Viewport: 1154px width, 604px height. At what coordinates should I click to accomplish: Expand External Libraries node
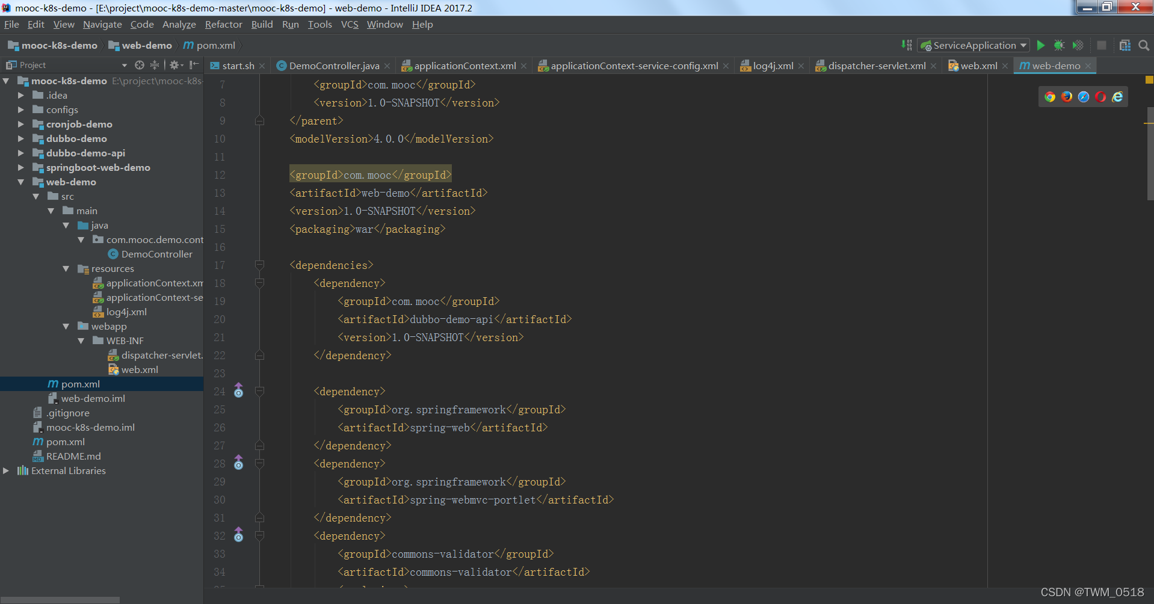coord(6,470)
